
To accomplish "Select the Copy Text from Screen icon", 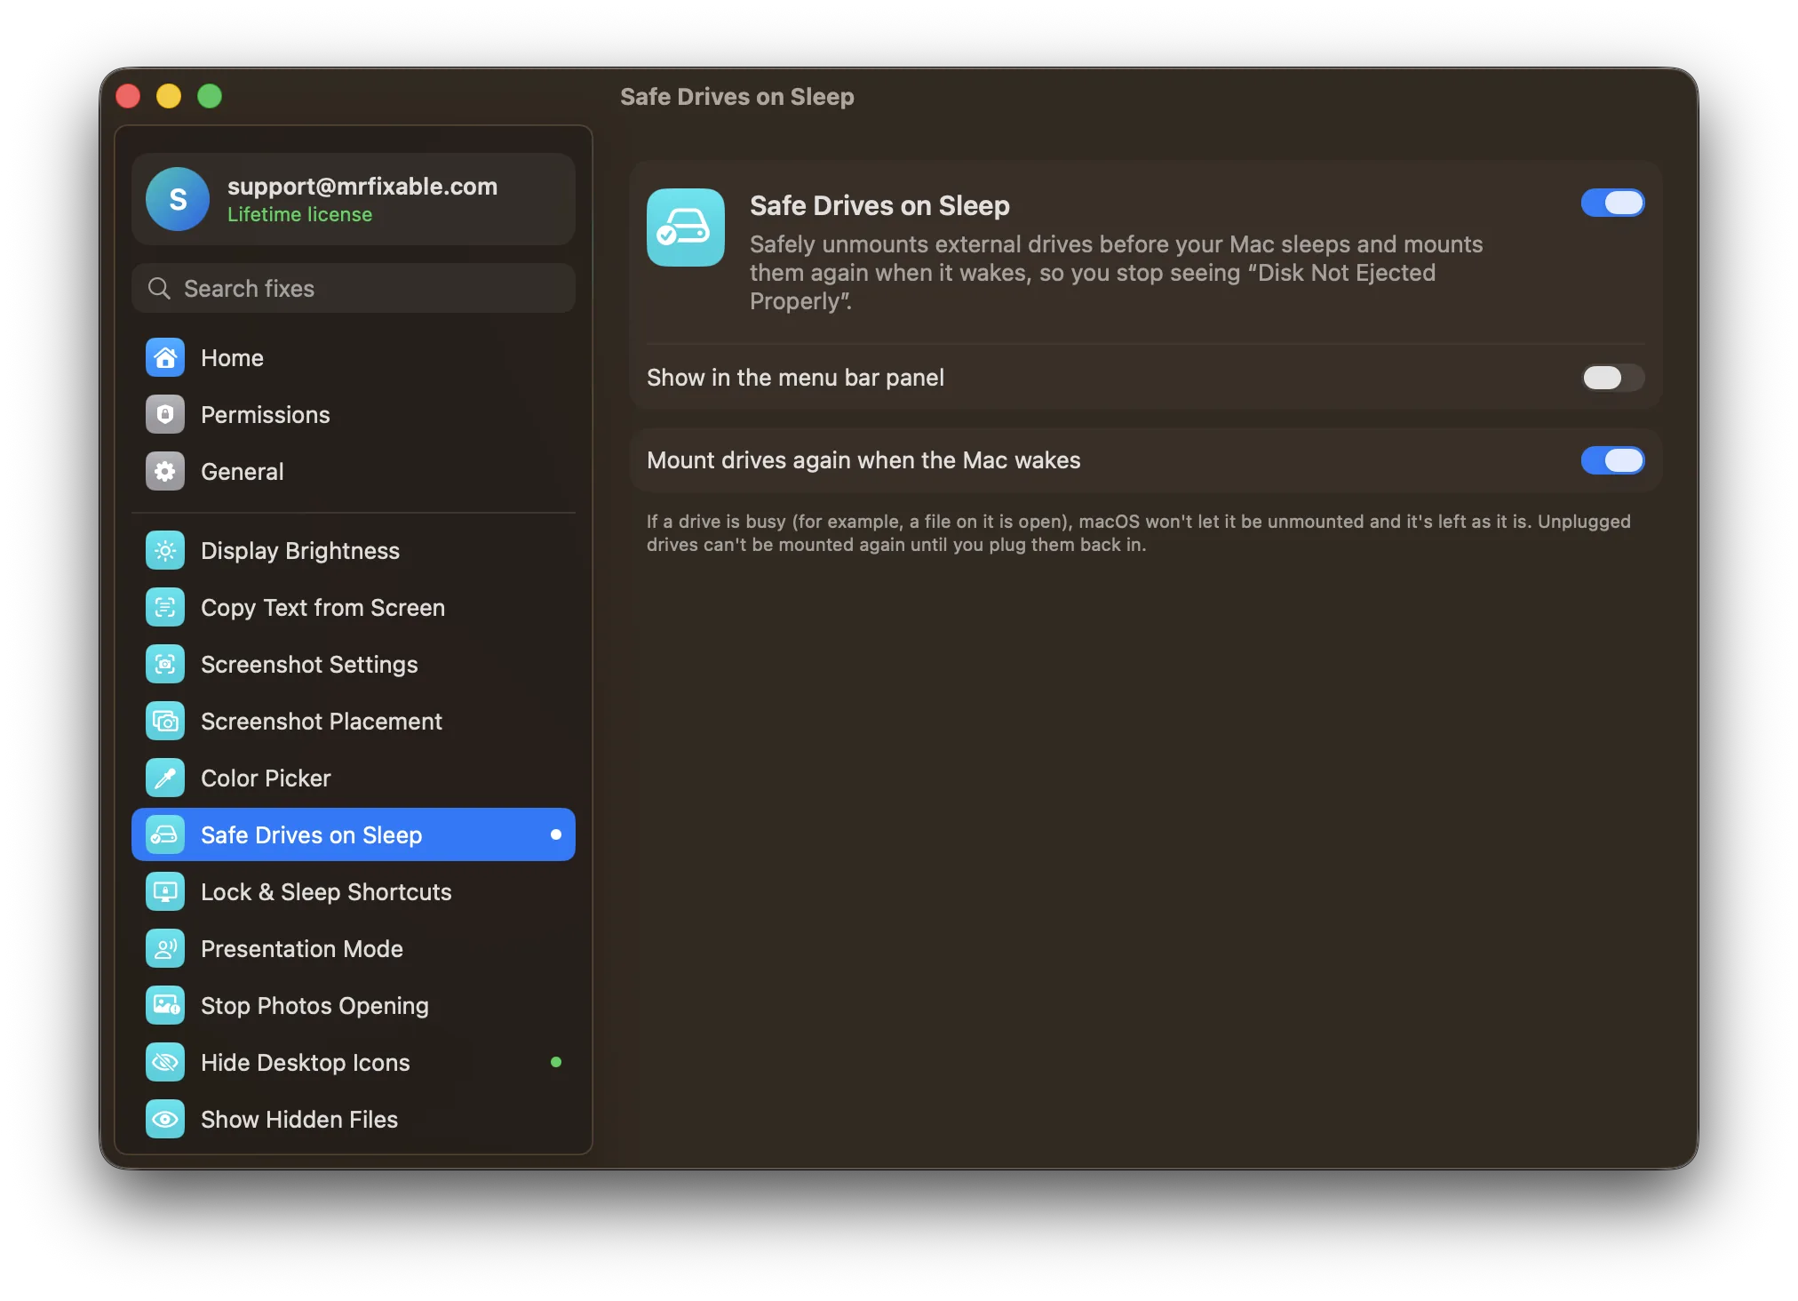I will point(165,607).
